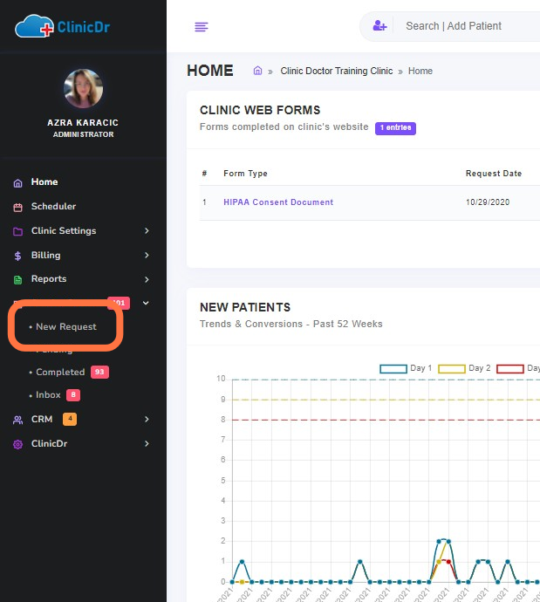Click the 93 badge next to Completed
This screenshot has width=540, height=602.
pyautogui.click(x=99, y=372)
